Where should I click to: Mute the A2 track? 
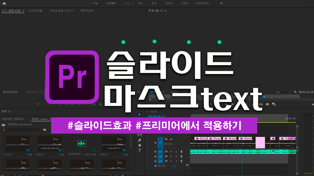point(171,156)
